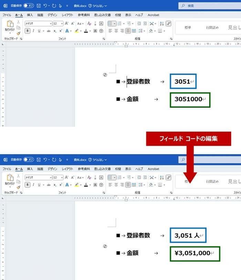
Task: Select 行間詰め style in the lower window
Action: tap(212, 182)
